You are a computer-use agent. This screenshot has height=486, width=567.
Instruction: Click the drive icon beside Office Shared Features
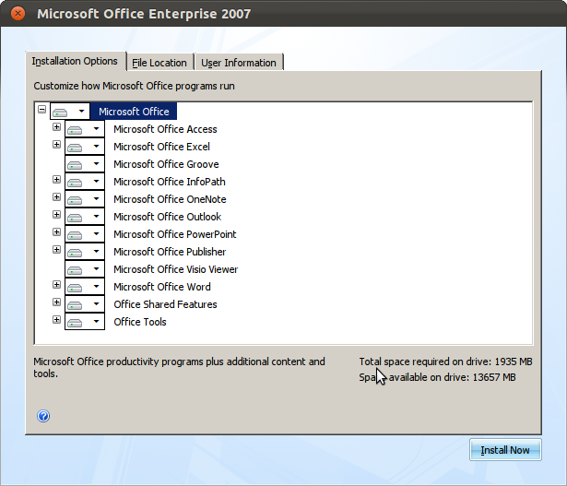(75, 305)
